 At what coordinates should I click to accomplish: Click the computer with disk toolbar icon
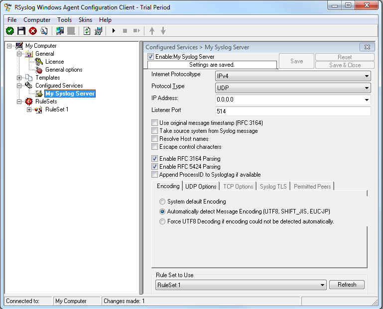point(99,31)
